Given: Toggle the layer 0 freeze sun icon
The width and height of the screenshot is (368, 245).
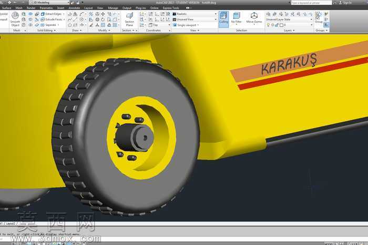Looking at the screenshot, I should [x=272, y=25].
